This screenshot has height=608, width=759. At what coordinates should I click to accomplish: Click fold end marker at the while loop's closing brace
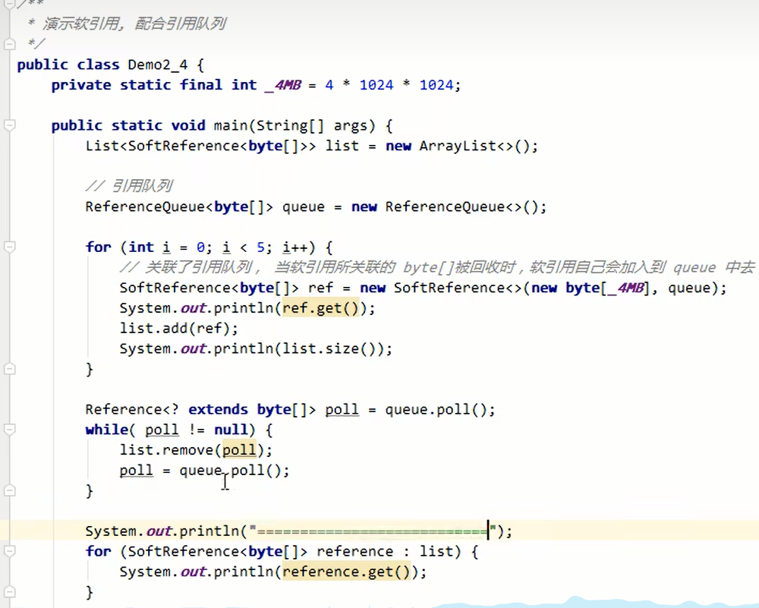tap(9, 490)
